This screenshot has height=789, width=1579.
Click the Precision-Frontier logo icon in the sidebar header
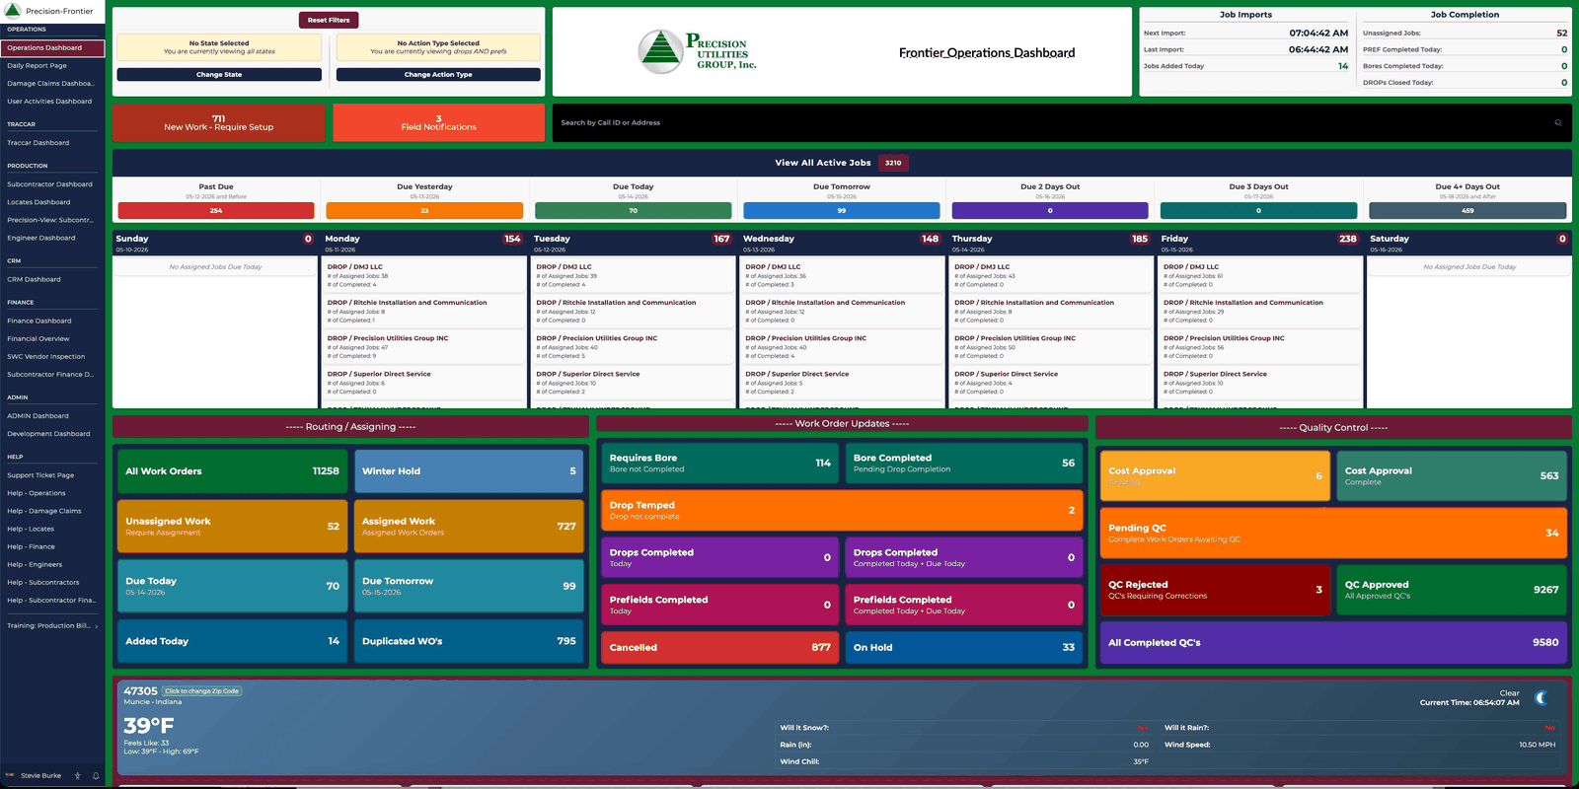pos(13,11)
